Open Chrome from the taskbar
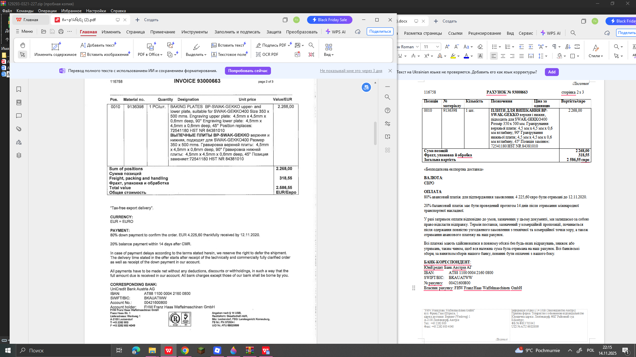This screenshot has width=636, height=357. [185, 350]
